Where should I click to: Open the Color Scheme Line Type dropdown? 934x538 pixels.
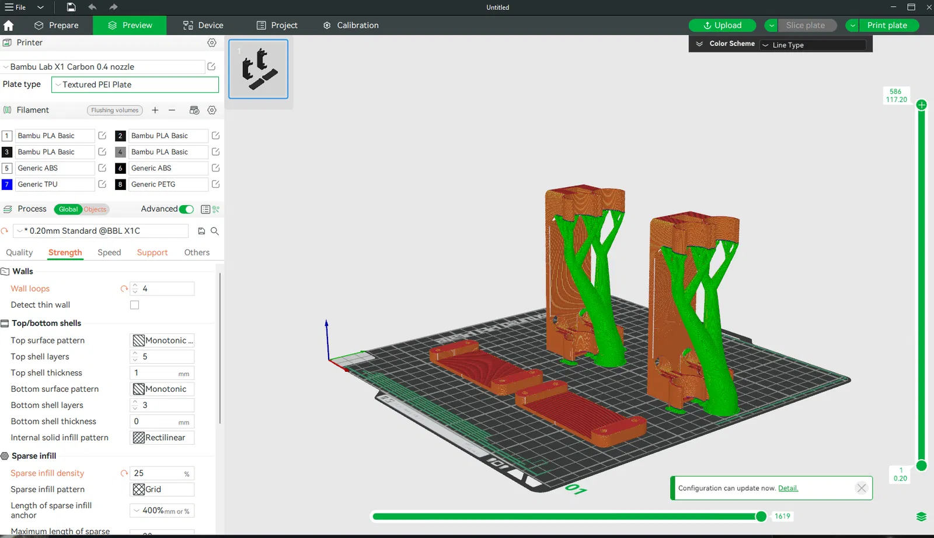[813, 45]
